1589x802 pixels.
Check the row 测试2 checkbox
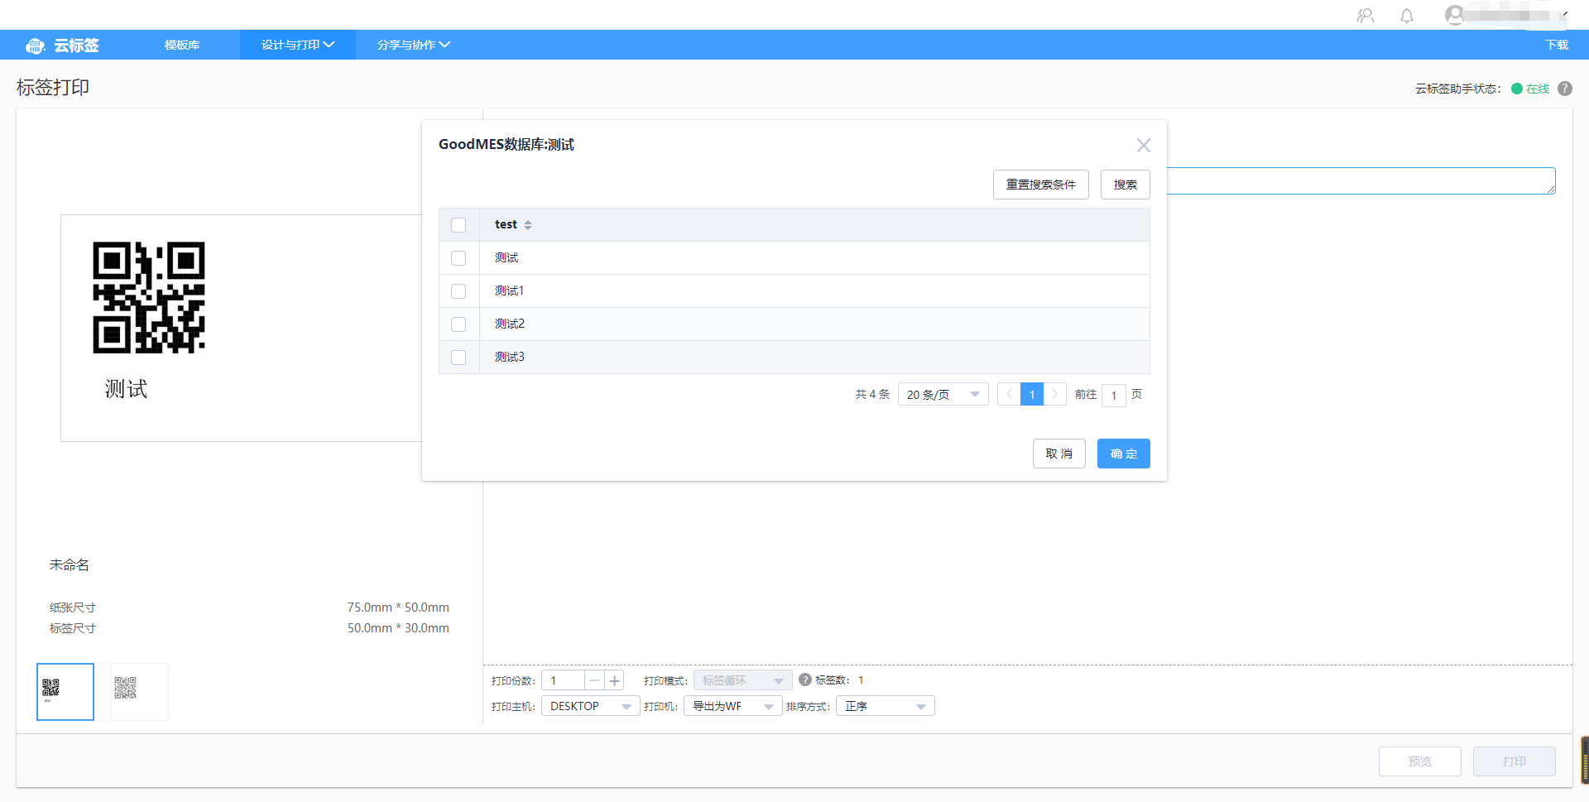pos(458,324)
